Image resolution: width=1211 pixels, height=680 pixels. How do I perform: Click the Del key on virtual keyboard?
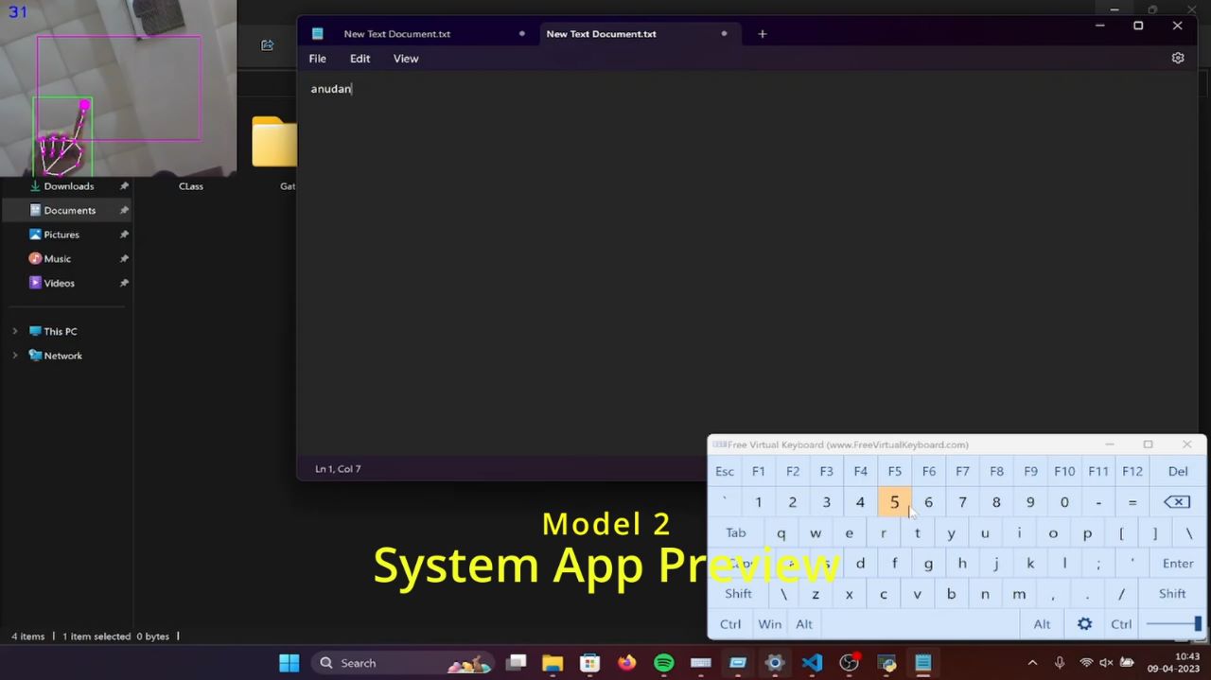pyautogui.click(x=1178, y=471)
